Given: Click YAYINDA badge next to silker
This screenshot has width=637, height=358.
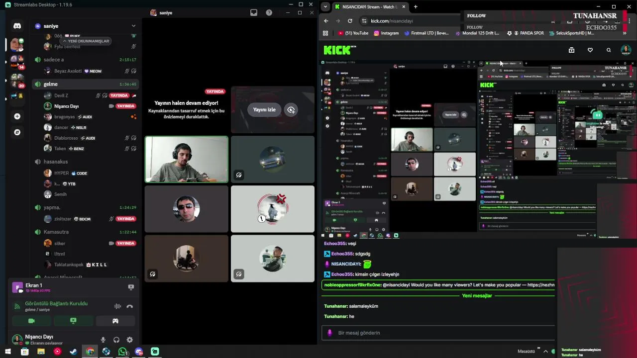Looking at the screenshot, I should [126, 244].
